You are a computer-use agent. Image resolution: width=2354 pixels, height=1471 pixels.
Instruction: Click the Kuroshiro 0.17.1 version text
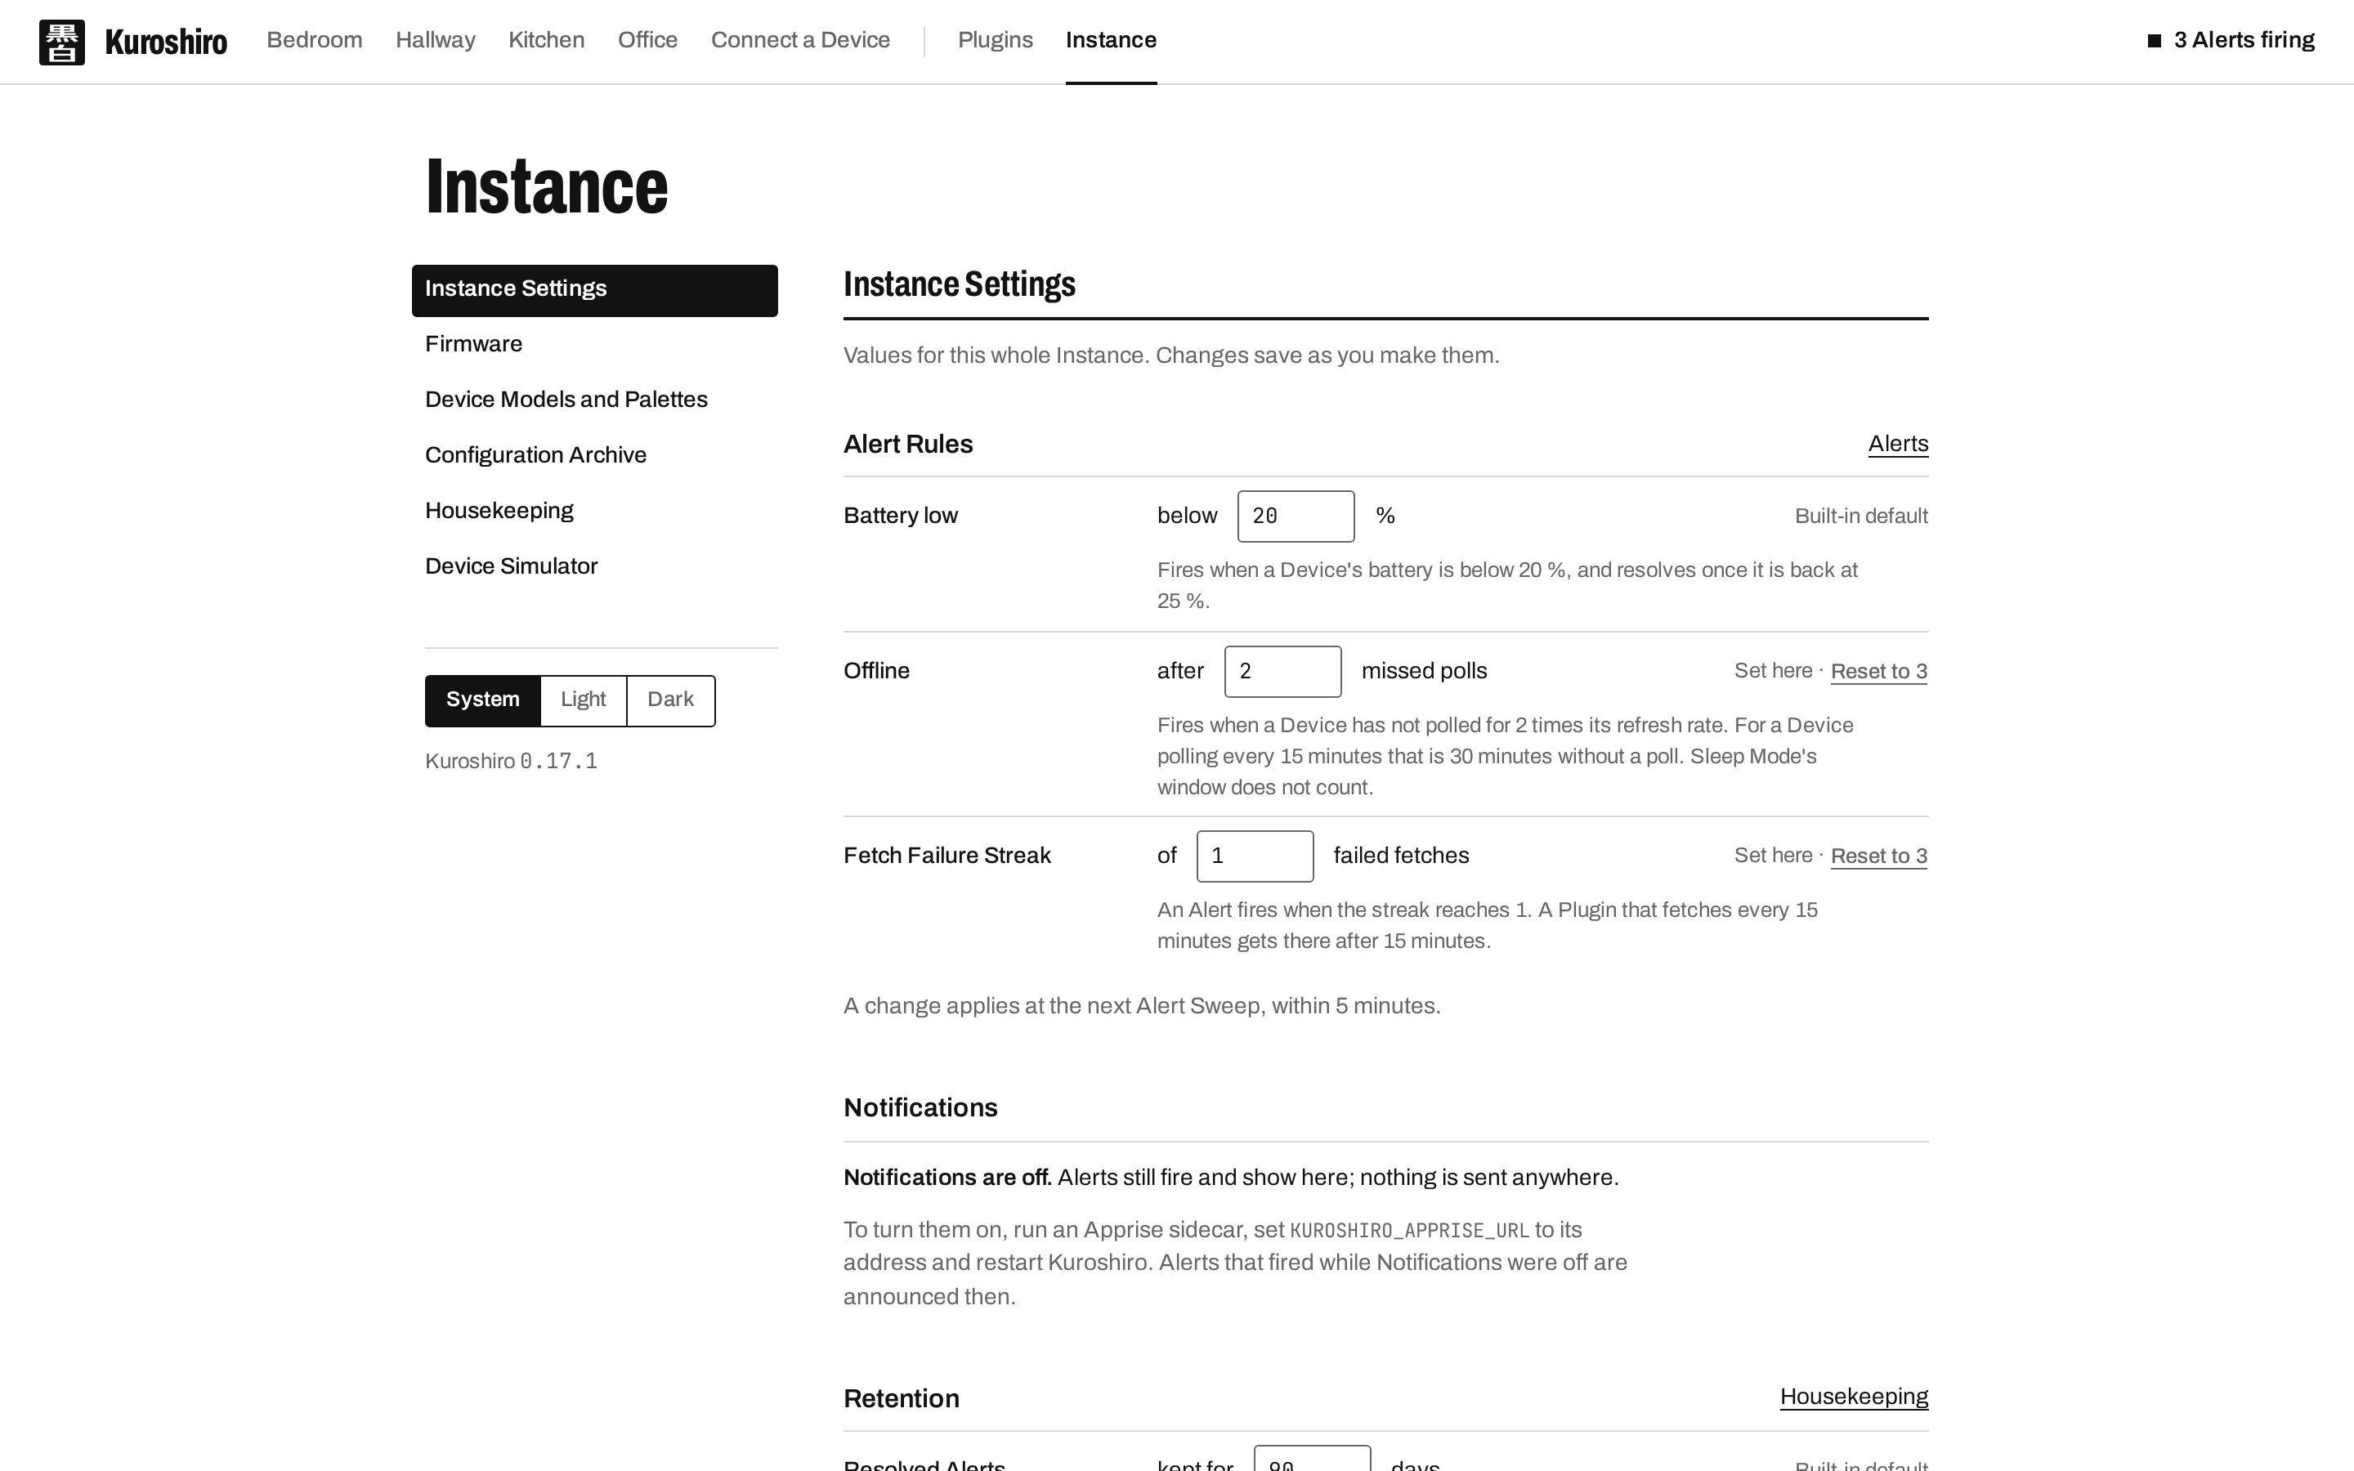511,761
